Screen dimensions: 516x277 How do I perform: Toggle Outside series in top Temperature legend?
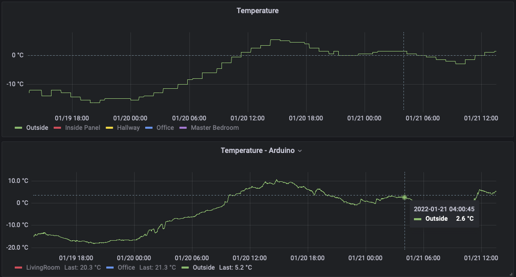[x=37, y=128]
